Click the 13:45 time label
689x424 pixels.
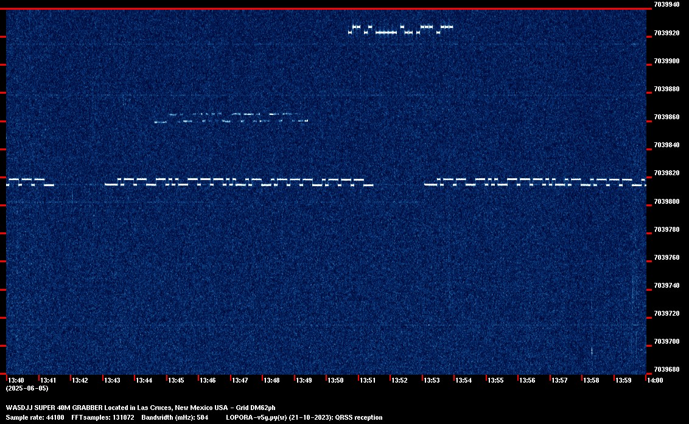point(176,380)
